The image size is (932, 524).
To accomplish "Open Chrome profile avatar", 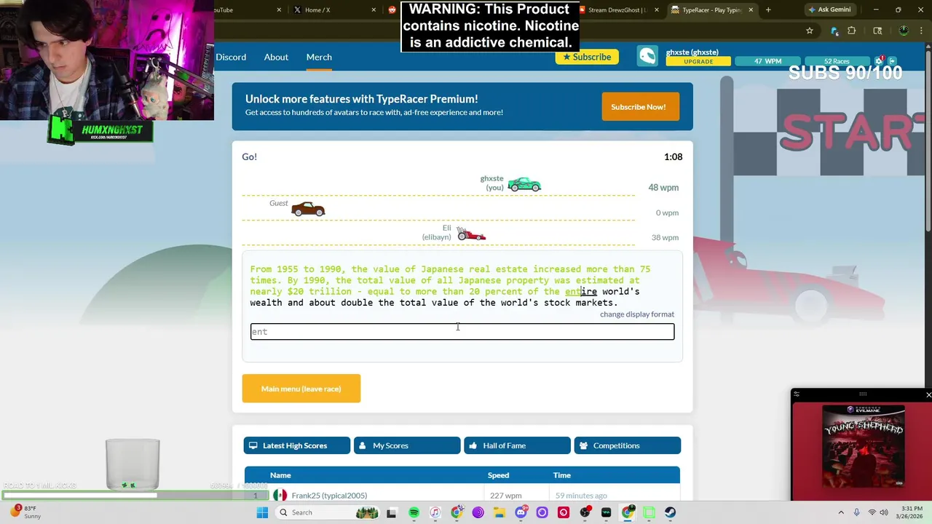I will [x=904, y=31].
